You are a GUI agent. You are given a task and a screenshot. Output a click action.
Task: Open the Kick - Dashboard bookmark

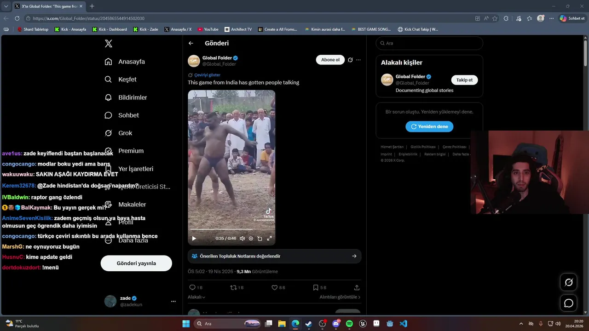[110, 29]
